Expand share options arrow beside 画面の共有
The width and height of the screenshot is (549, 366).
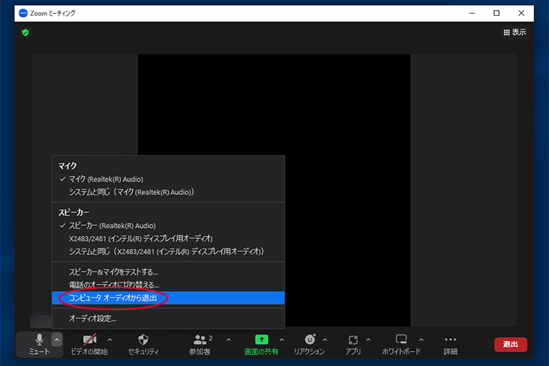point(282,340)
